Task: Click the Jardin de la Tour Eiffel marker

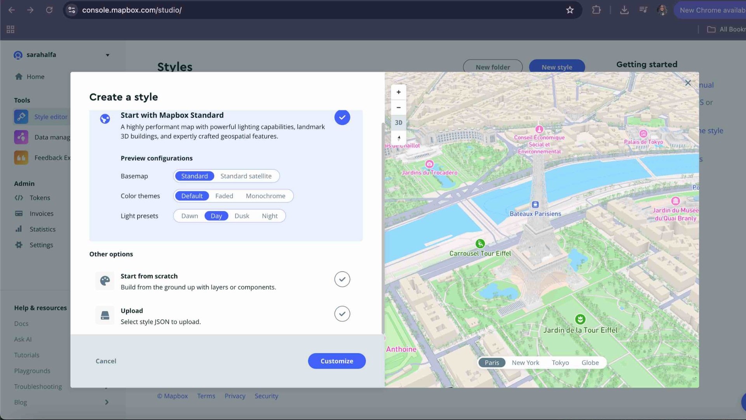Action: (x=580, y=319)
